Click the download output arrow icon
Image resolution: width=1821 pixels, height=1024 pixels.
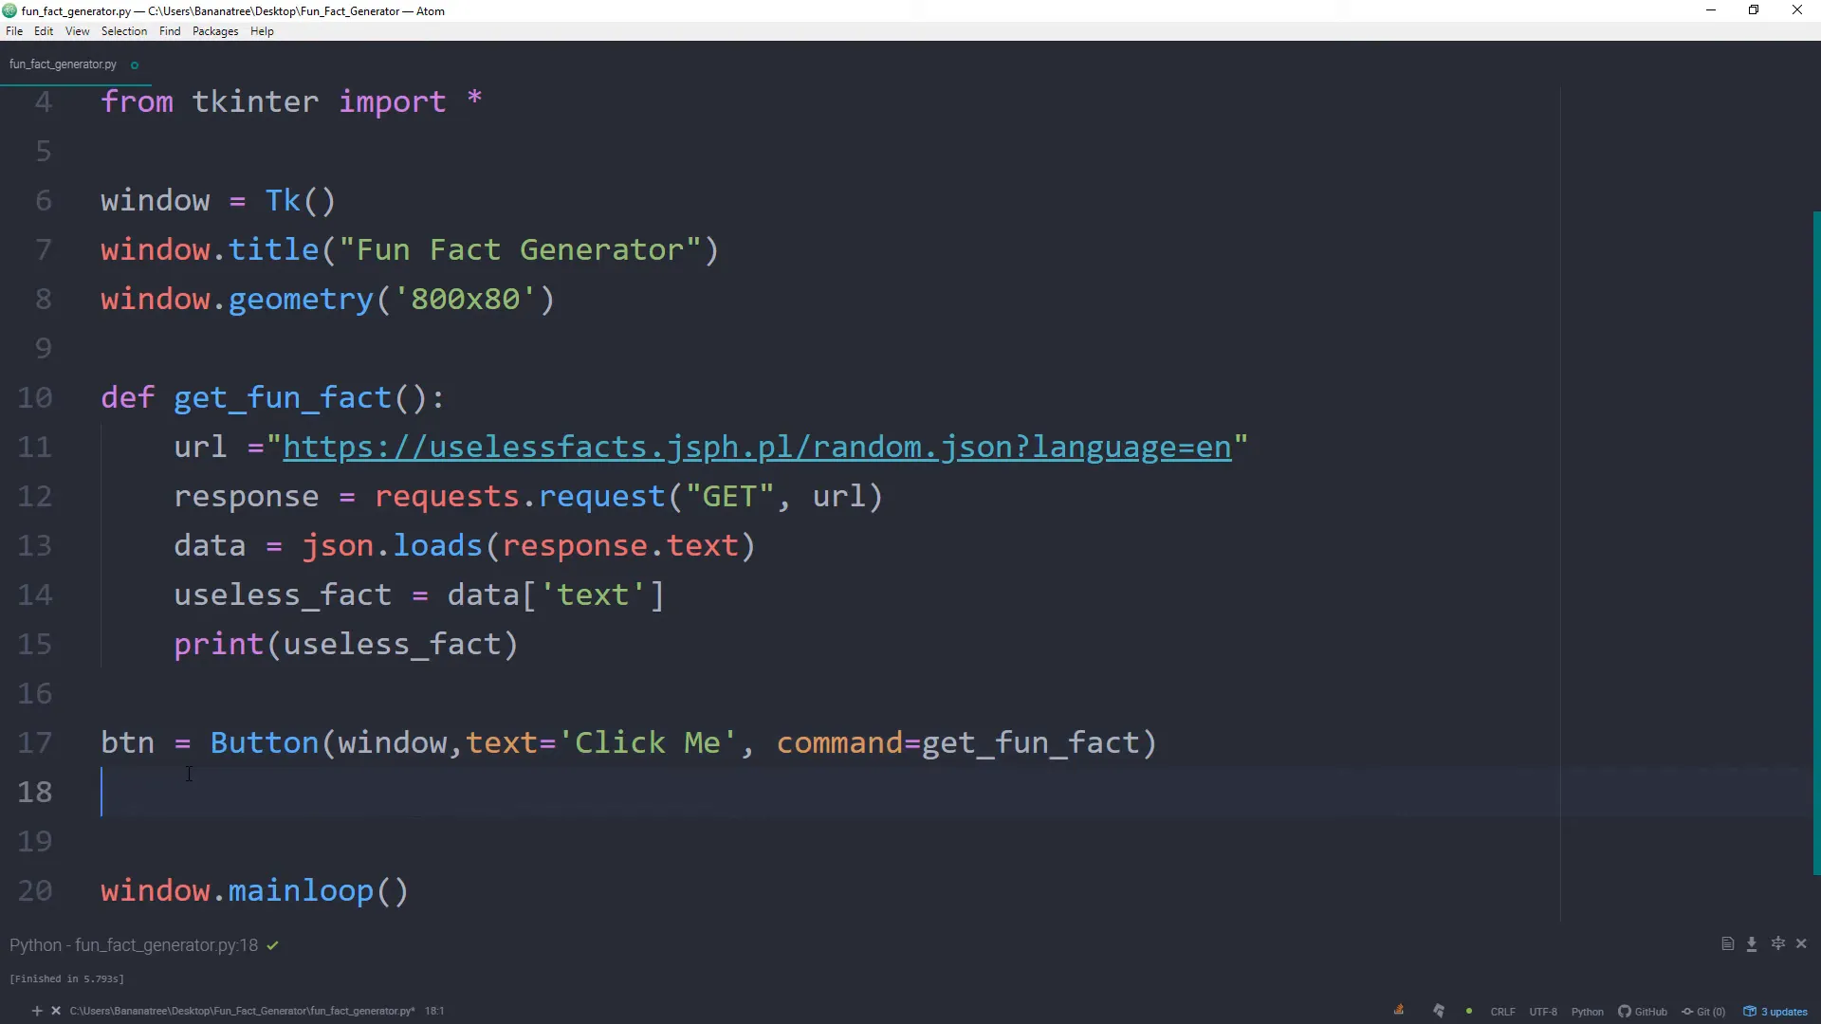point(1752,943)
